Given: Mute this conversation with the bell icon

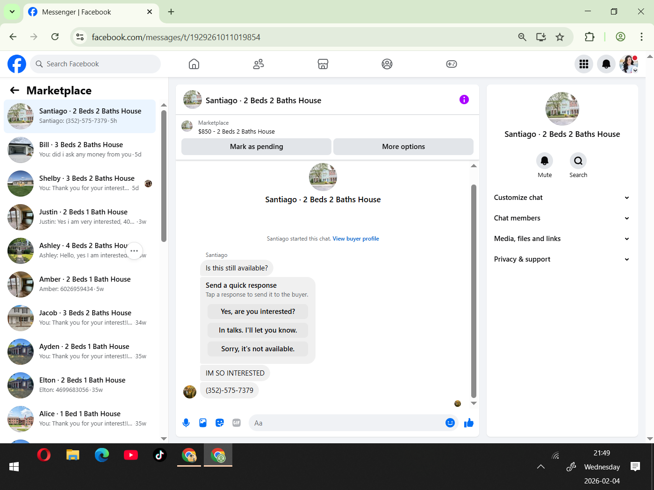Looking at the screenshot, I should pos(545,161).
